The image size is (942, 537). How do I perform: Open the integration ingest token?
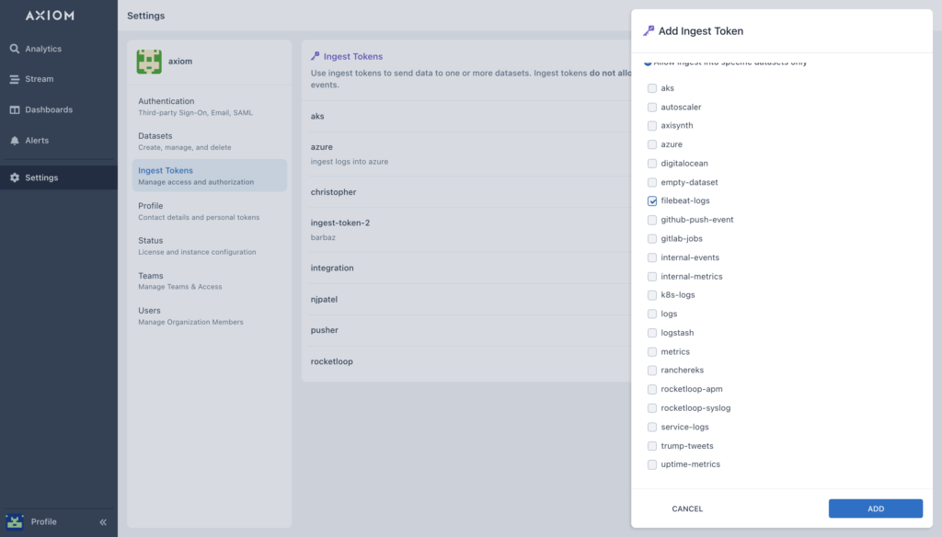click(x=470, y=268)
